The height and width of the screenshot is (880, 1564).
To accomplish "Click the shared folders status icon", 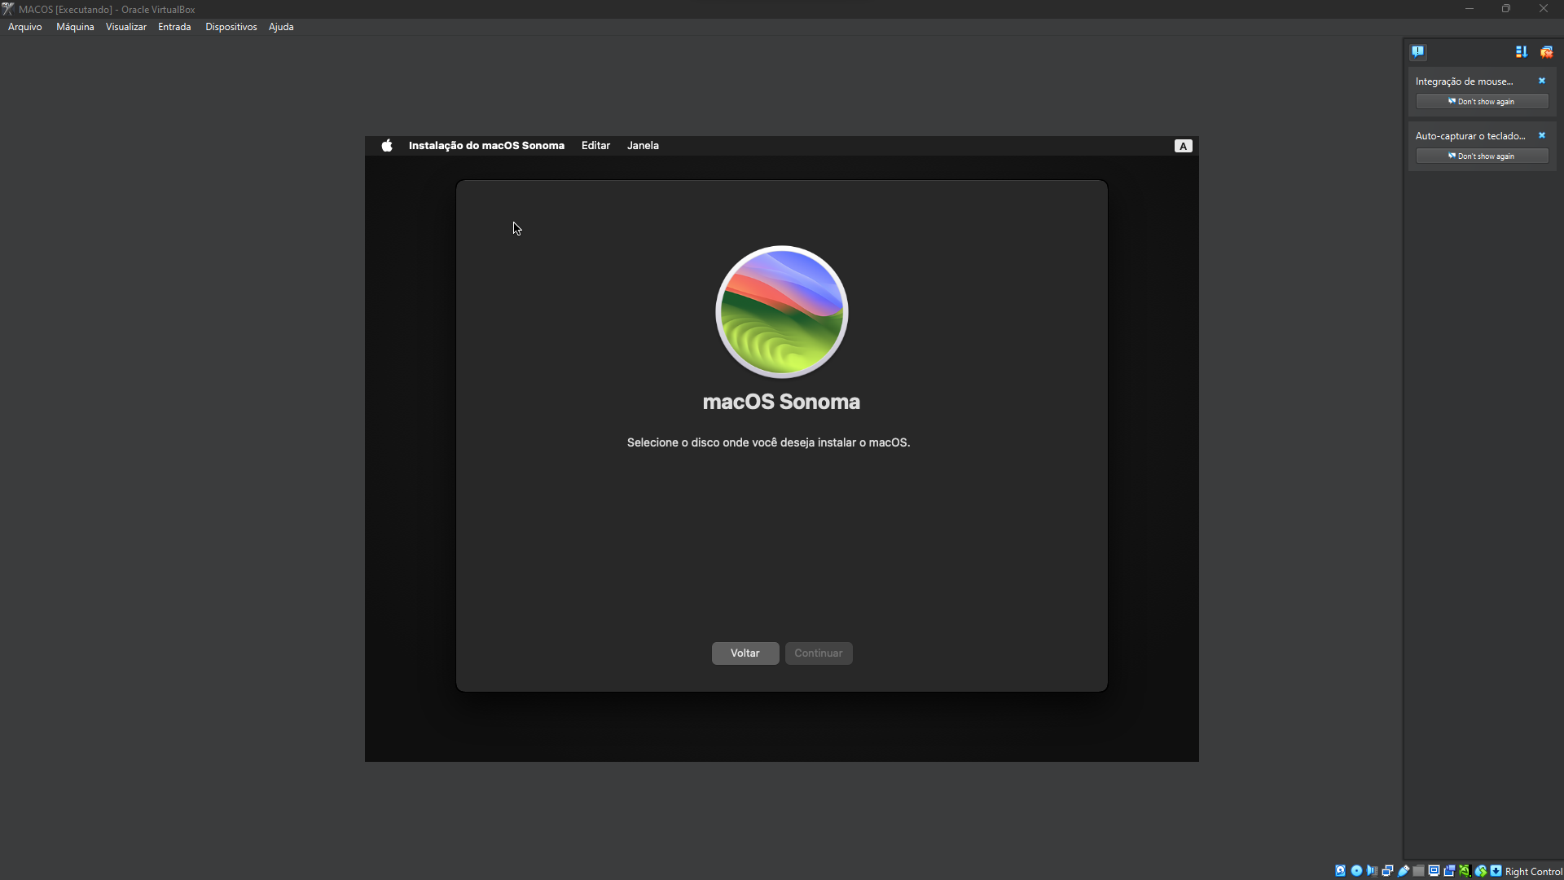I will click(1418, 871).
